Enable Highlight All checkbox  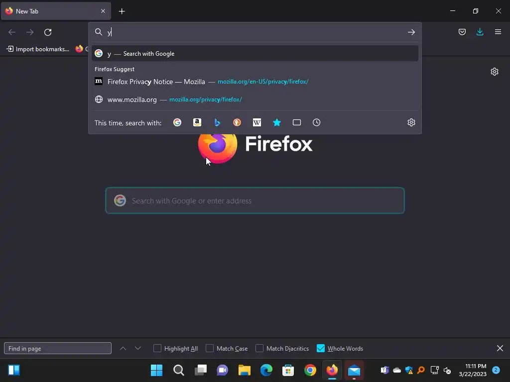[157, 348]
